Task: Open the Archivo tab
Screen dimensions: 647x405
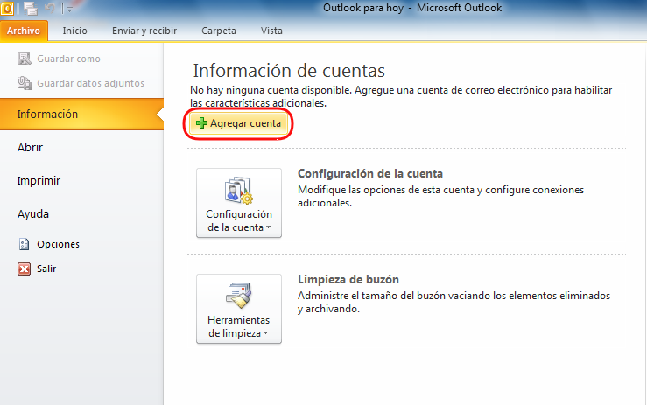Action: [x=24, y=31]
